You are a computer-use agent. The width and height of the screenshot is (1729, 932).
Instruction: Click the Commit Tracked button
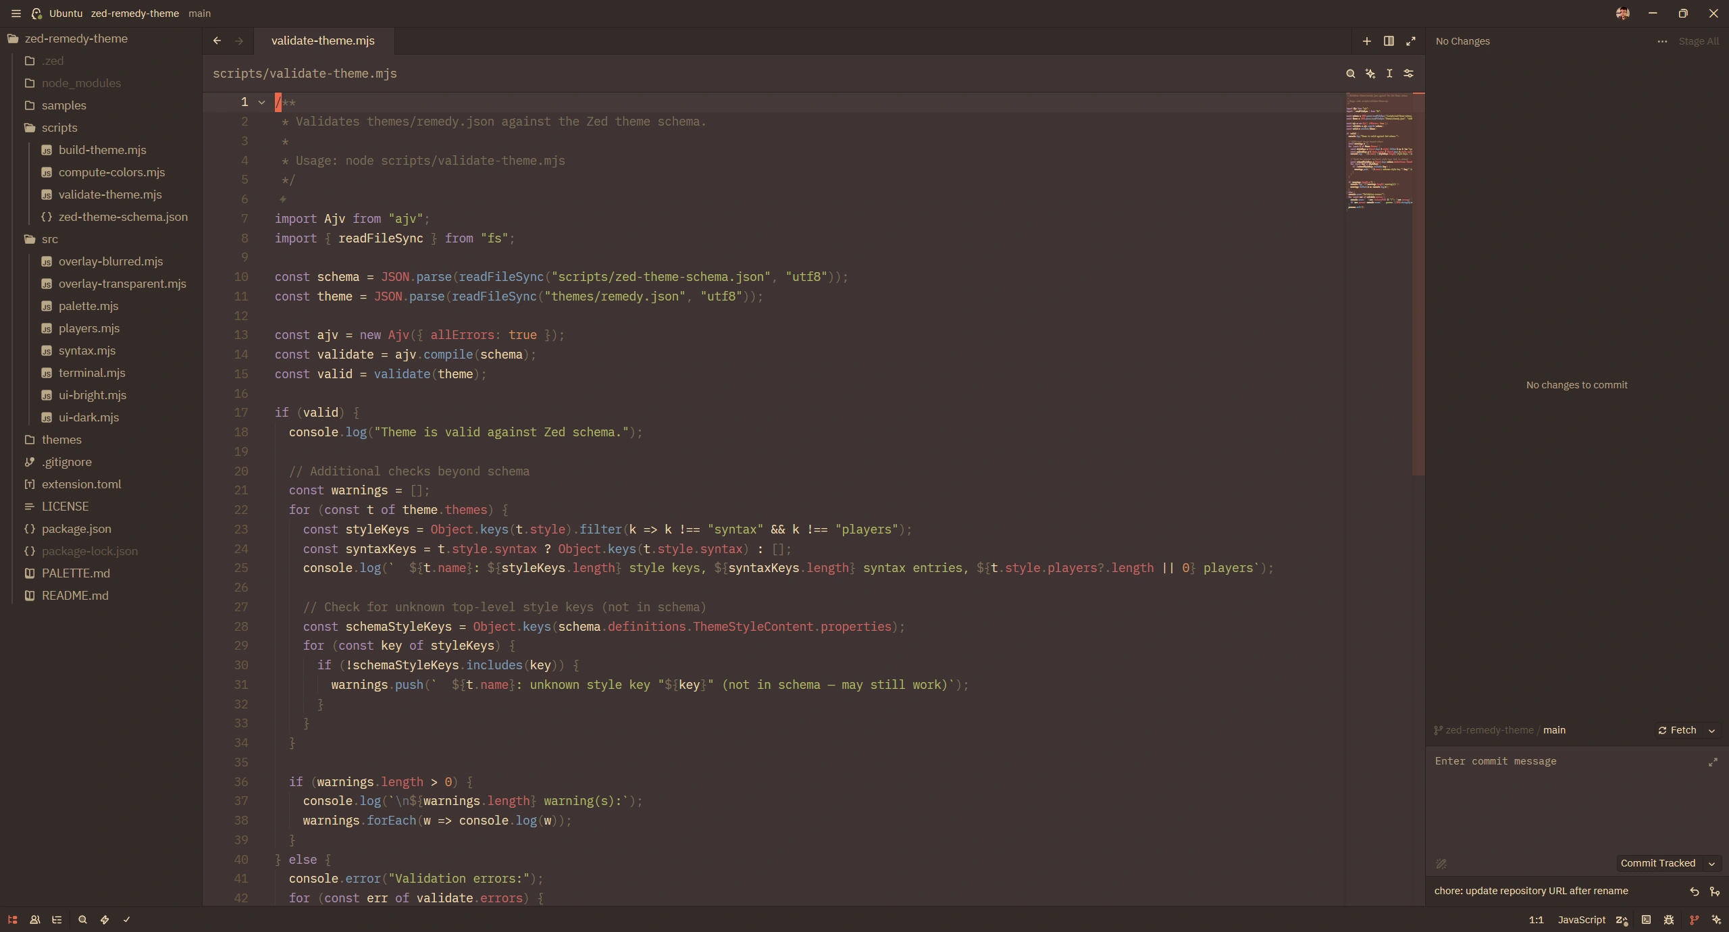pyautogui.click(x=1657, y=863)
